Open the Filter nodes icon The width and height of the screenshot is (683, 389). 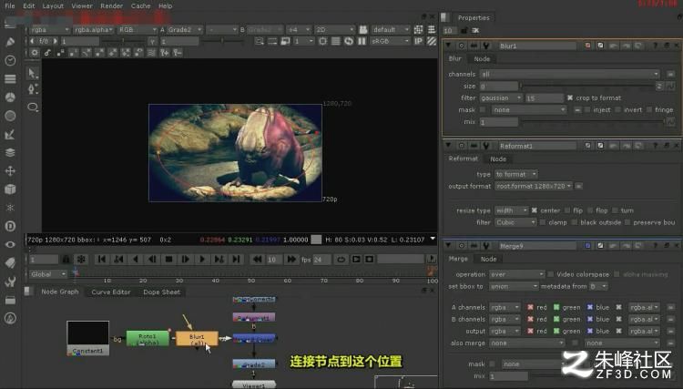[10, 116]
